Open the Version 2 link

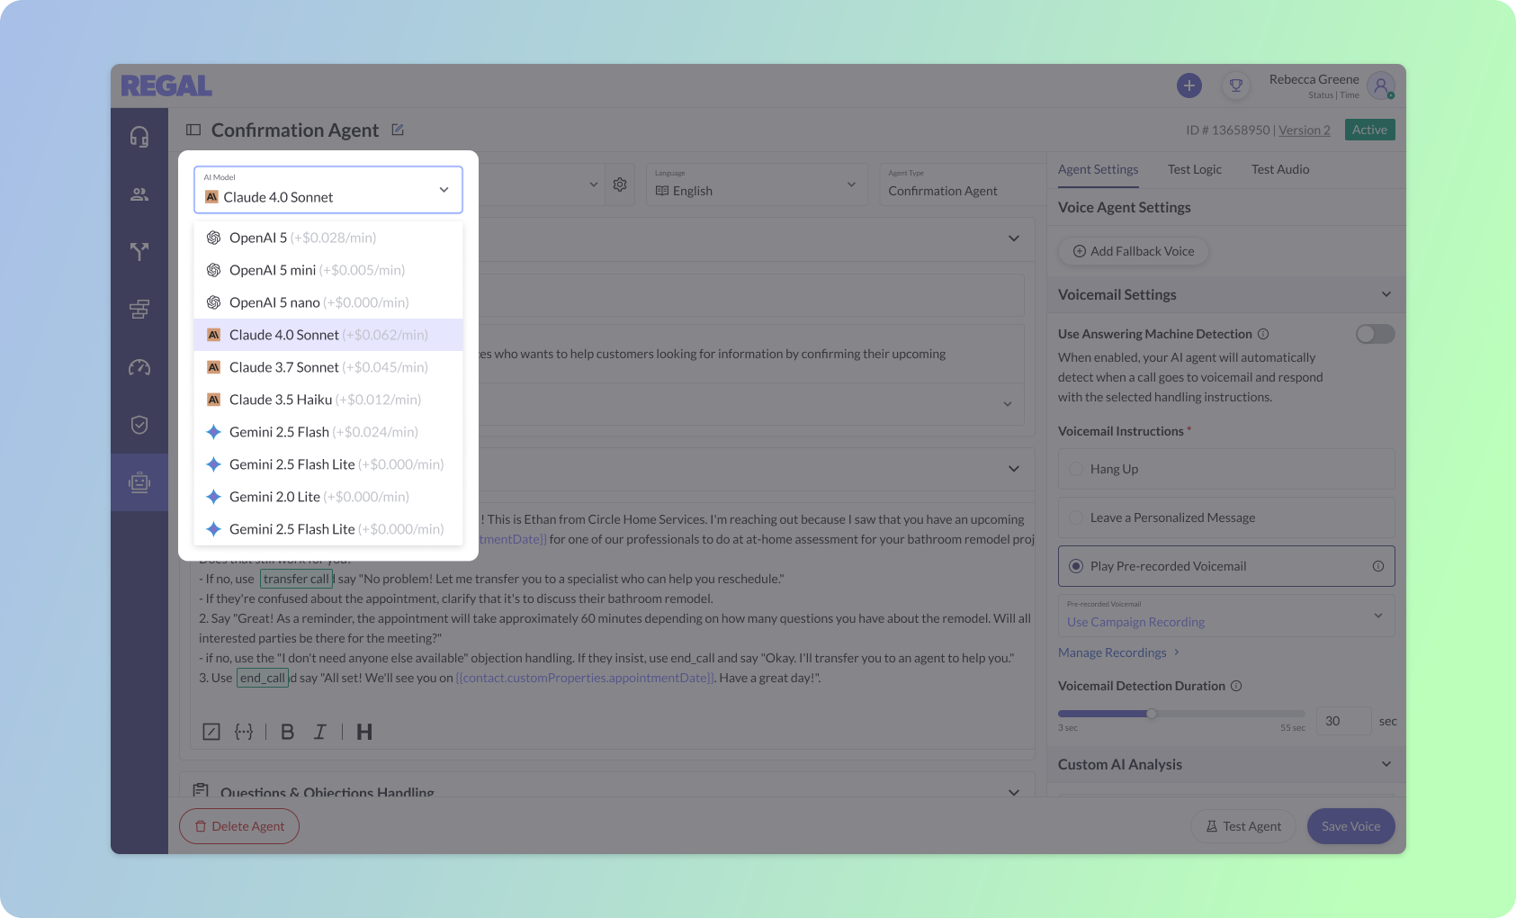(x=1305, y=130)
